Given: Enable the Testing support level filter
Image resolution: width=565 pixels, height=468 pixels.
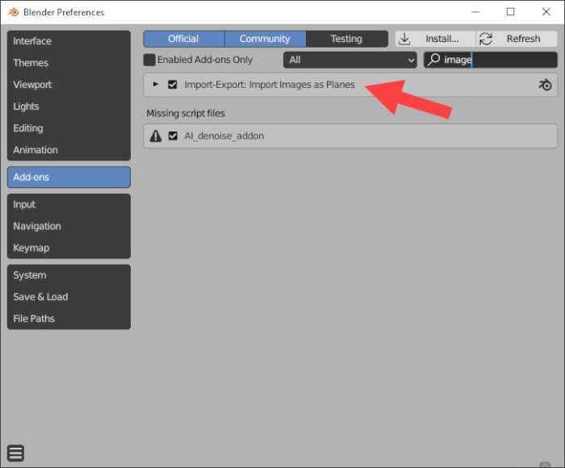Looking at the screenshot, I should (x=346, y=39).
